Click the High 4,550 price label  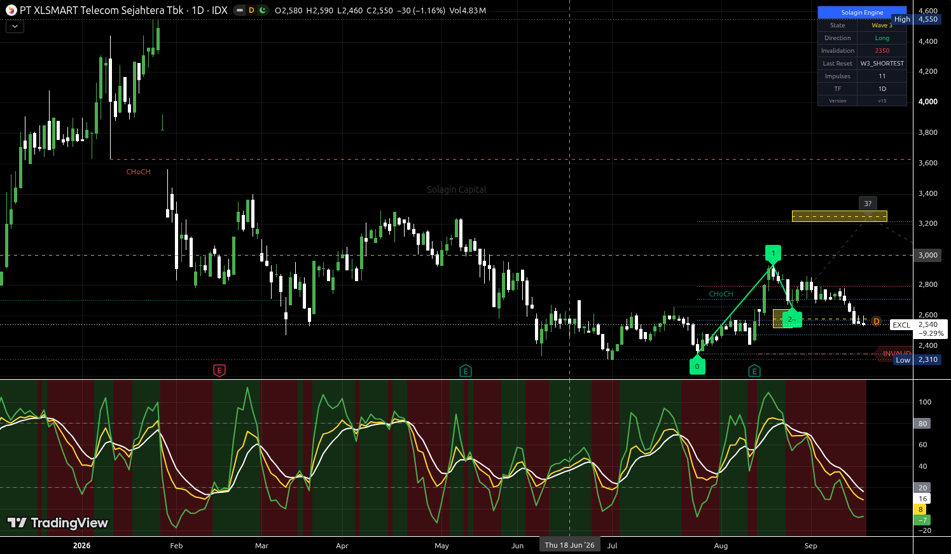point(916,19)
